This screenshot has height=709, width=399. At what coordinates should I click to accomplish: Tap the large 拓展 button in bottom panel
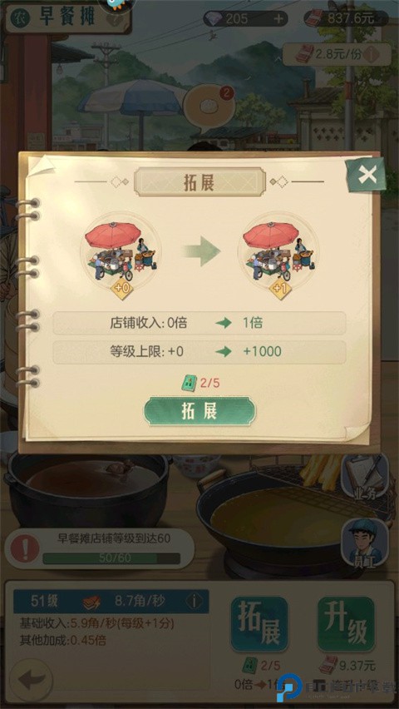(x=259, y=624)
